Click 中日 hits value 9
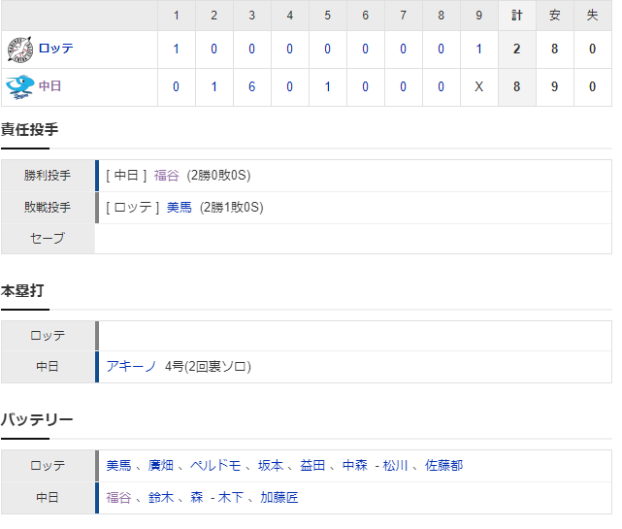Viewport: 622px width, 529px height. [x=555, y=87]
